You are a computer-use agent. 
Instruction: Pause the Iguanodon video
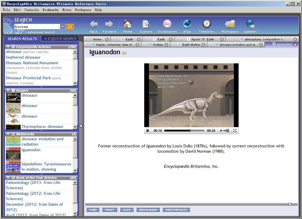[x=147, y=131]
